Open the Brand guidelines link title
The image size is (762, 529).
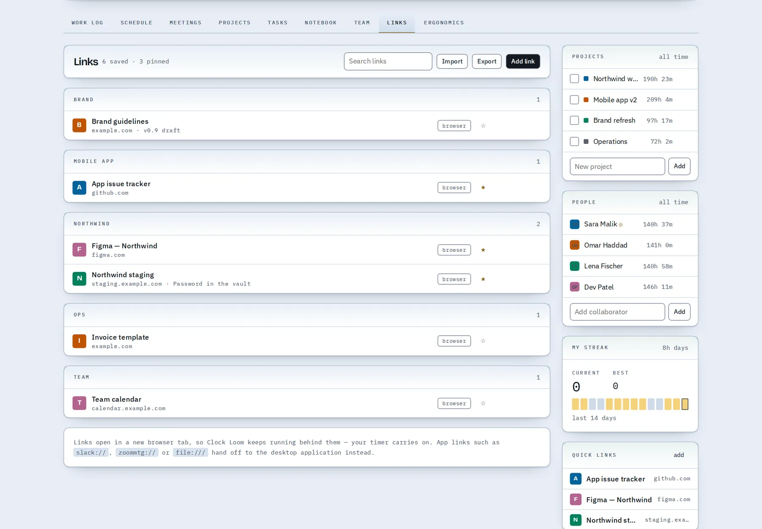[x=120, y=121]
